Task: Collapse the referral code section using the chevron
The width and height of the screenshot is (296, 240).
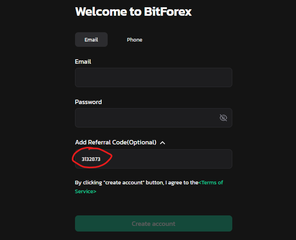Action: pyautogui.click(x=163, y=143)
